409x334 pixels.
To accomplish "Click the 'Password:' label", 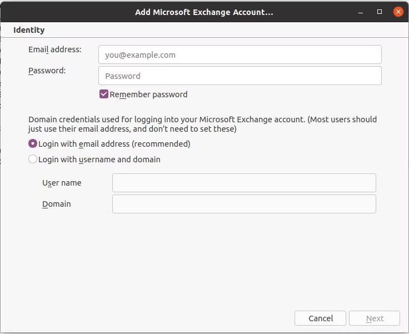I will (47, 71).
